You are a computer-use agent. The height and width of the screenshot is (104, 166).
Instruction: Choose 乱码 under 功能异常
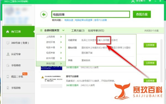(x=84, y=40)
